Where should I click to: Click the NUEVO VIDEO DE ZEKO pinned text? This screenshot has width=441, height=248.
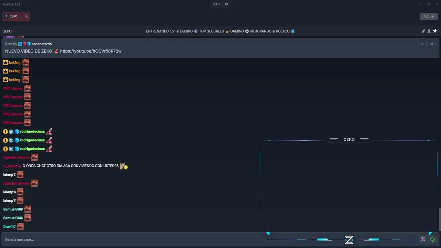tap(29, 51)
